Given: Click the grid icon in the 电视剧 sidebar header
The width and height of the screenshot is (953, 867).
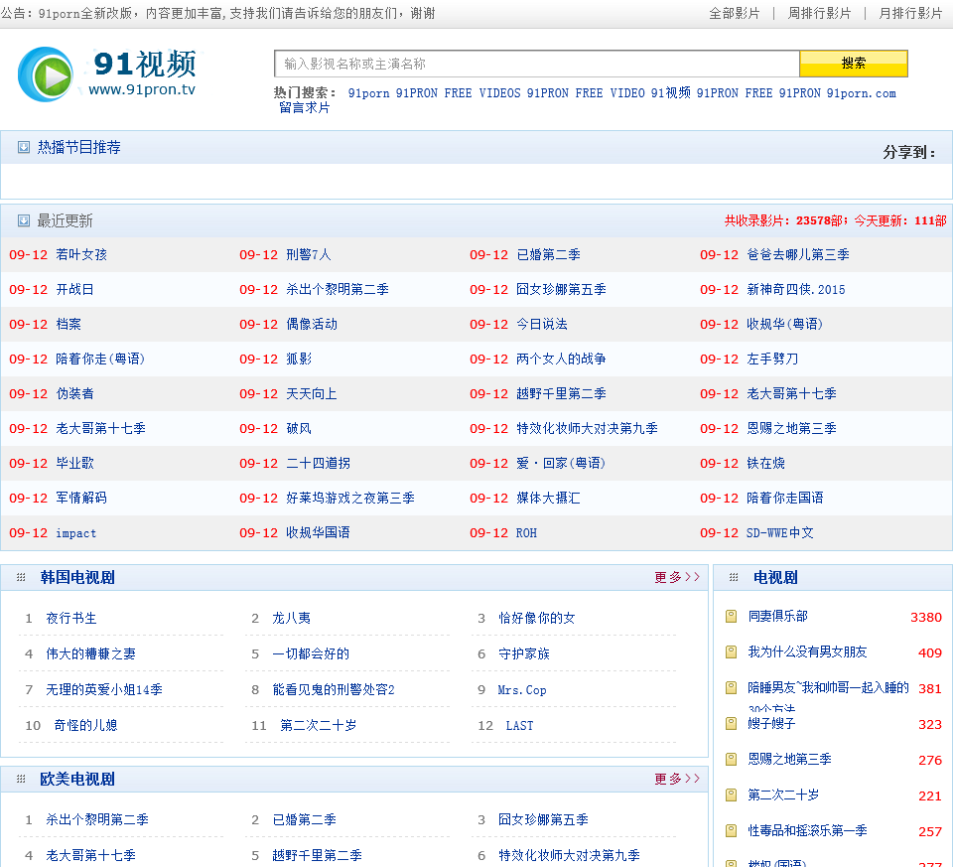Looking at the screenshot, I should (x=733, y=577).
